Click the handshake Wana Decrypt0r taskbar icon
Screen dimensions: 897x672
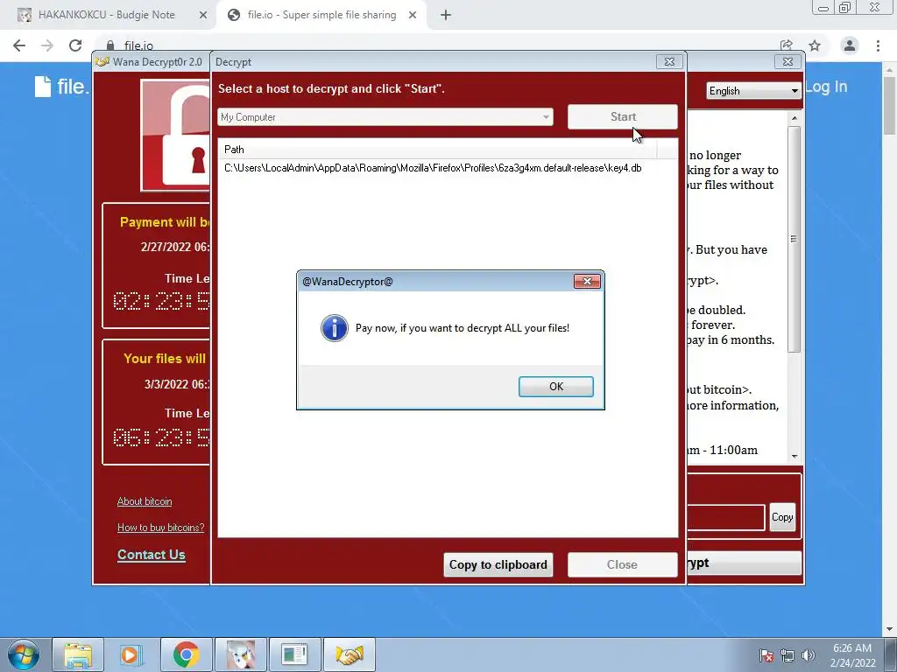[349, 654]
